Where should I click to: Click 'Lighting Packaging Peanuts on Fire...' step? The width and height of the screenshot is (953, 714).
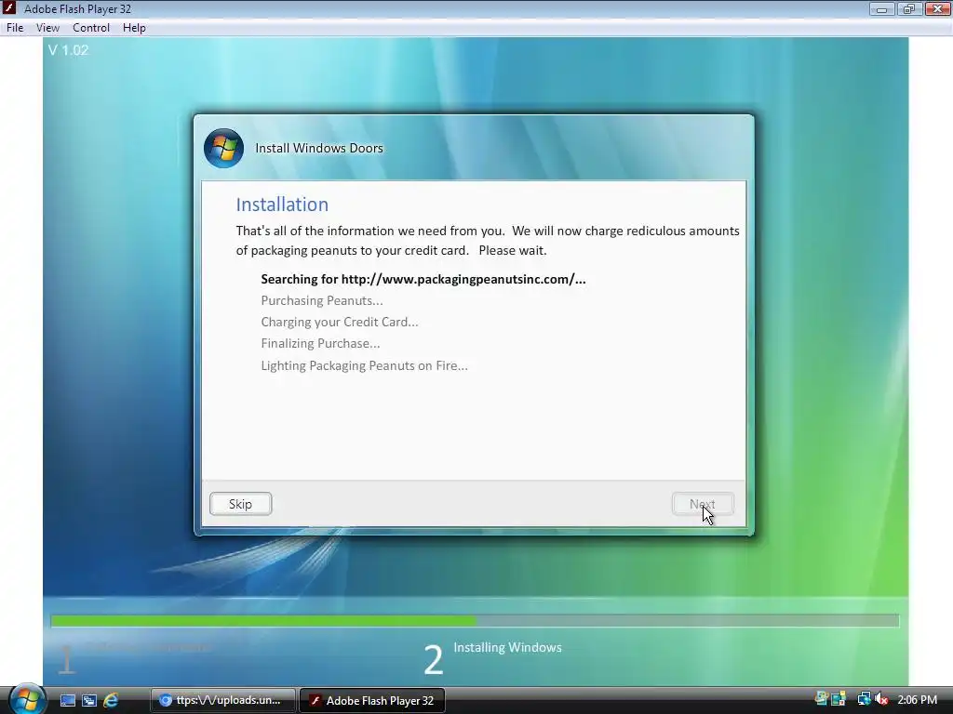click(364, 365)
